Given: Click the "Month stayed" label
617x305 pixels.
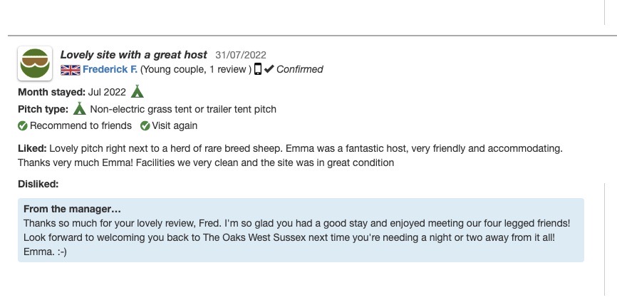Looking at the screenshot, I should pyautogui.click(x=51, y=92).
